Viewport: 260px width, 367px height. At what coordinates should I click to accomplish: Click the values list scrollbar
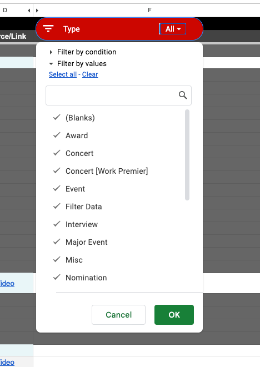[187, 155]
